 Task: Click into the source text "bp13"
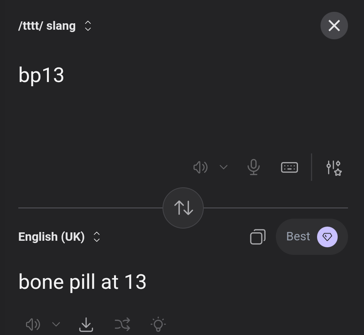tap(41, 75)
